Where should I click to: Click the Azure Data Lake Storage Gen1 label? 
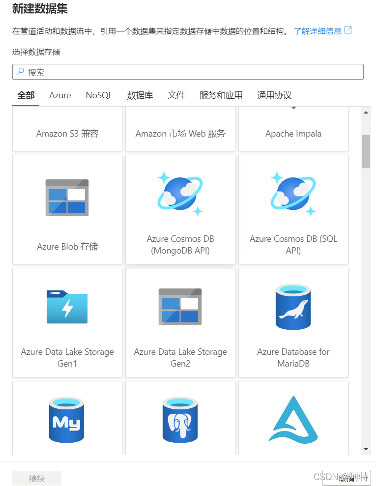(67, 357)
